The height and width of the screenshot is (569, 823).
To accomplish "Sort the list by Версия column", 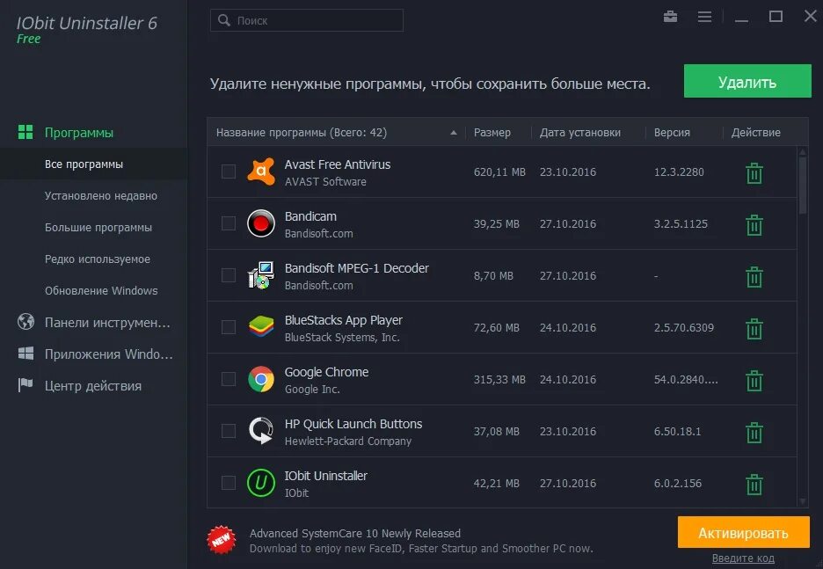I will click(x=672, y=132).
